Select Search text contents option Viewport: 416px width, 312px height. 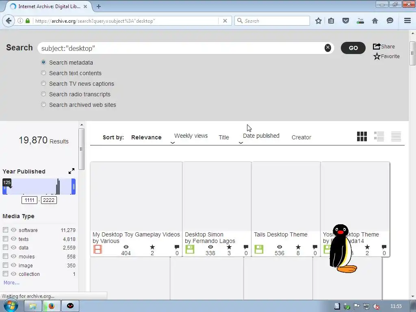(x=43, y=73)
